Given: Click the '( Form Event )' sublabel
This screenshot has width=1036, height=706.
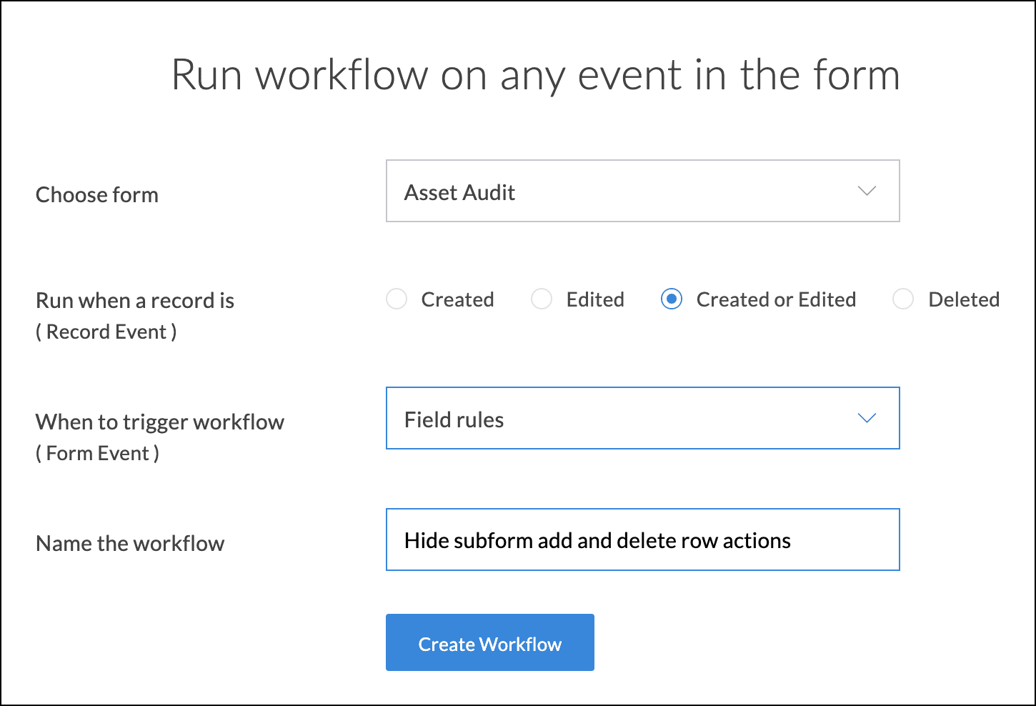Looking at the screenshot, I should 98,453.
